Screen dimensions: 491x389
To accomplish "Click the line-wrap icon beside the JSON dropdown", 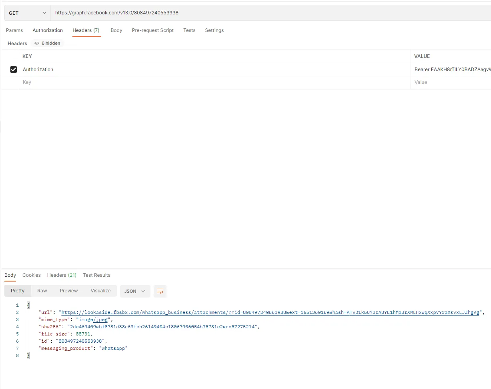I will (160, 291).
